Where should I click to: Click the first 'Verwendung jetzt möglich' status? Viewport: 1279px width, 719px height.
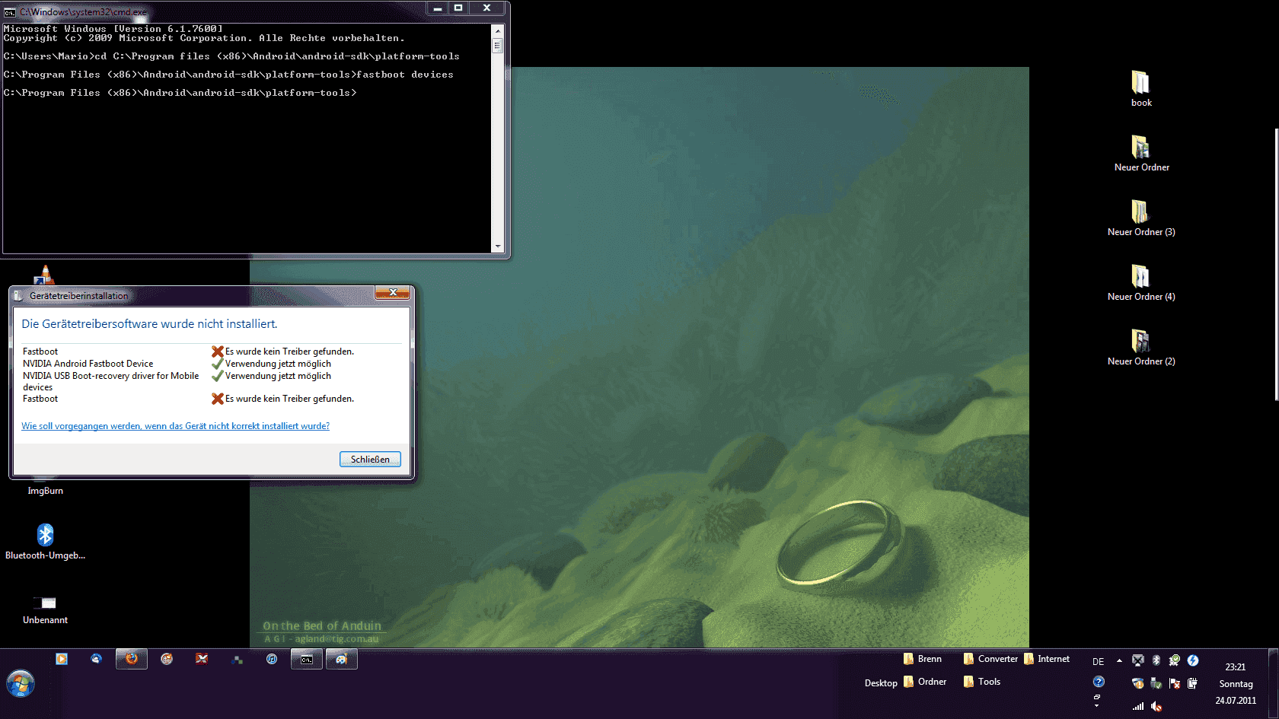click(x=278, y=364)
